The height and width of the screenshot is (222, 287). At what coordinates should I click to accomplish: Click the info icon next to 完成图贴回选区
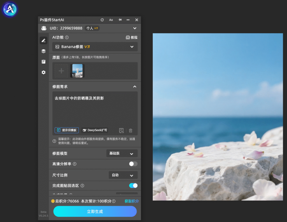82,186
